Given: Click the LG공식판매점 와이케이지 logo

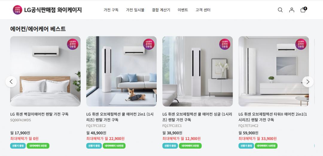Looking at the screenshot, I should point(47,10).
